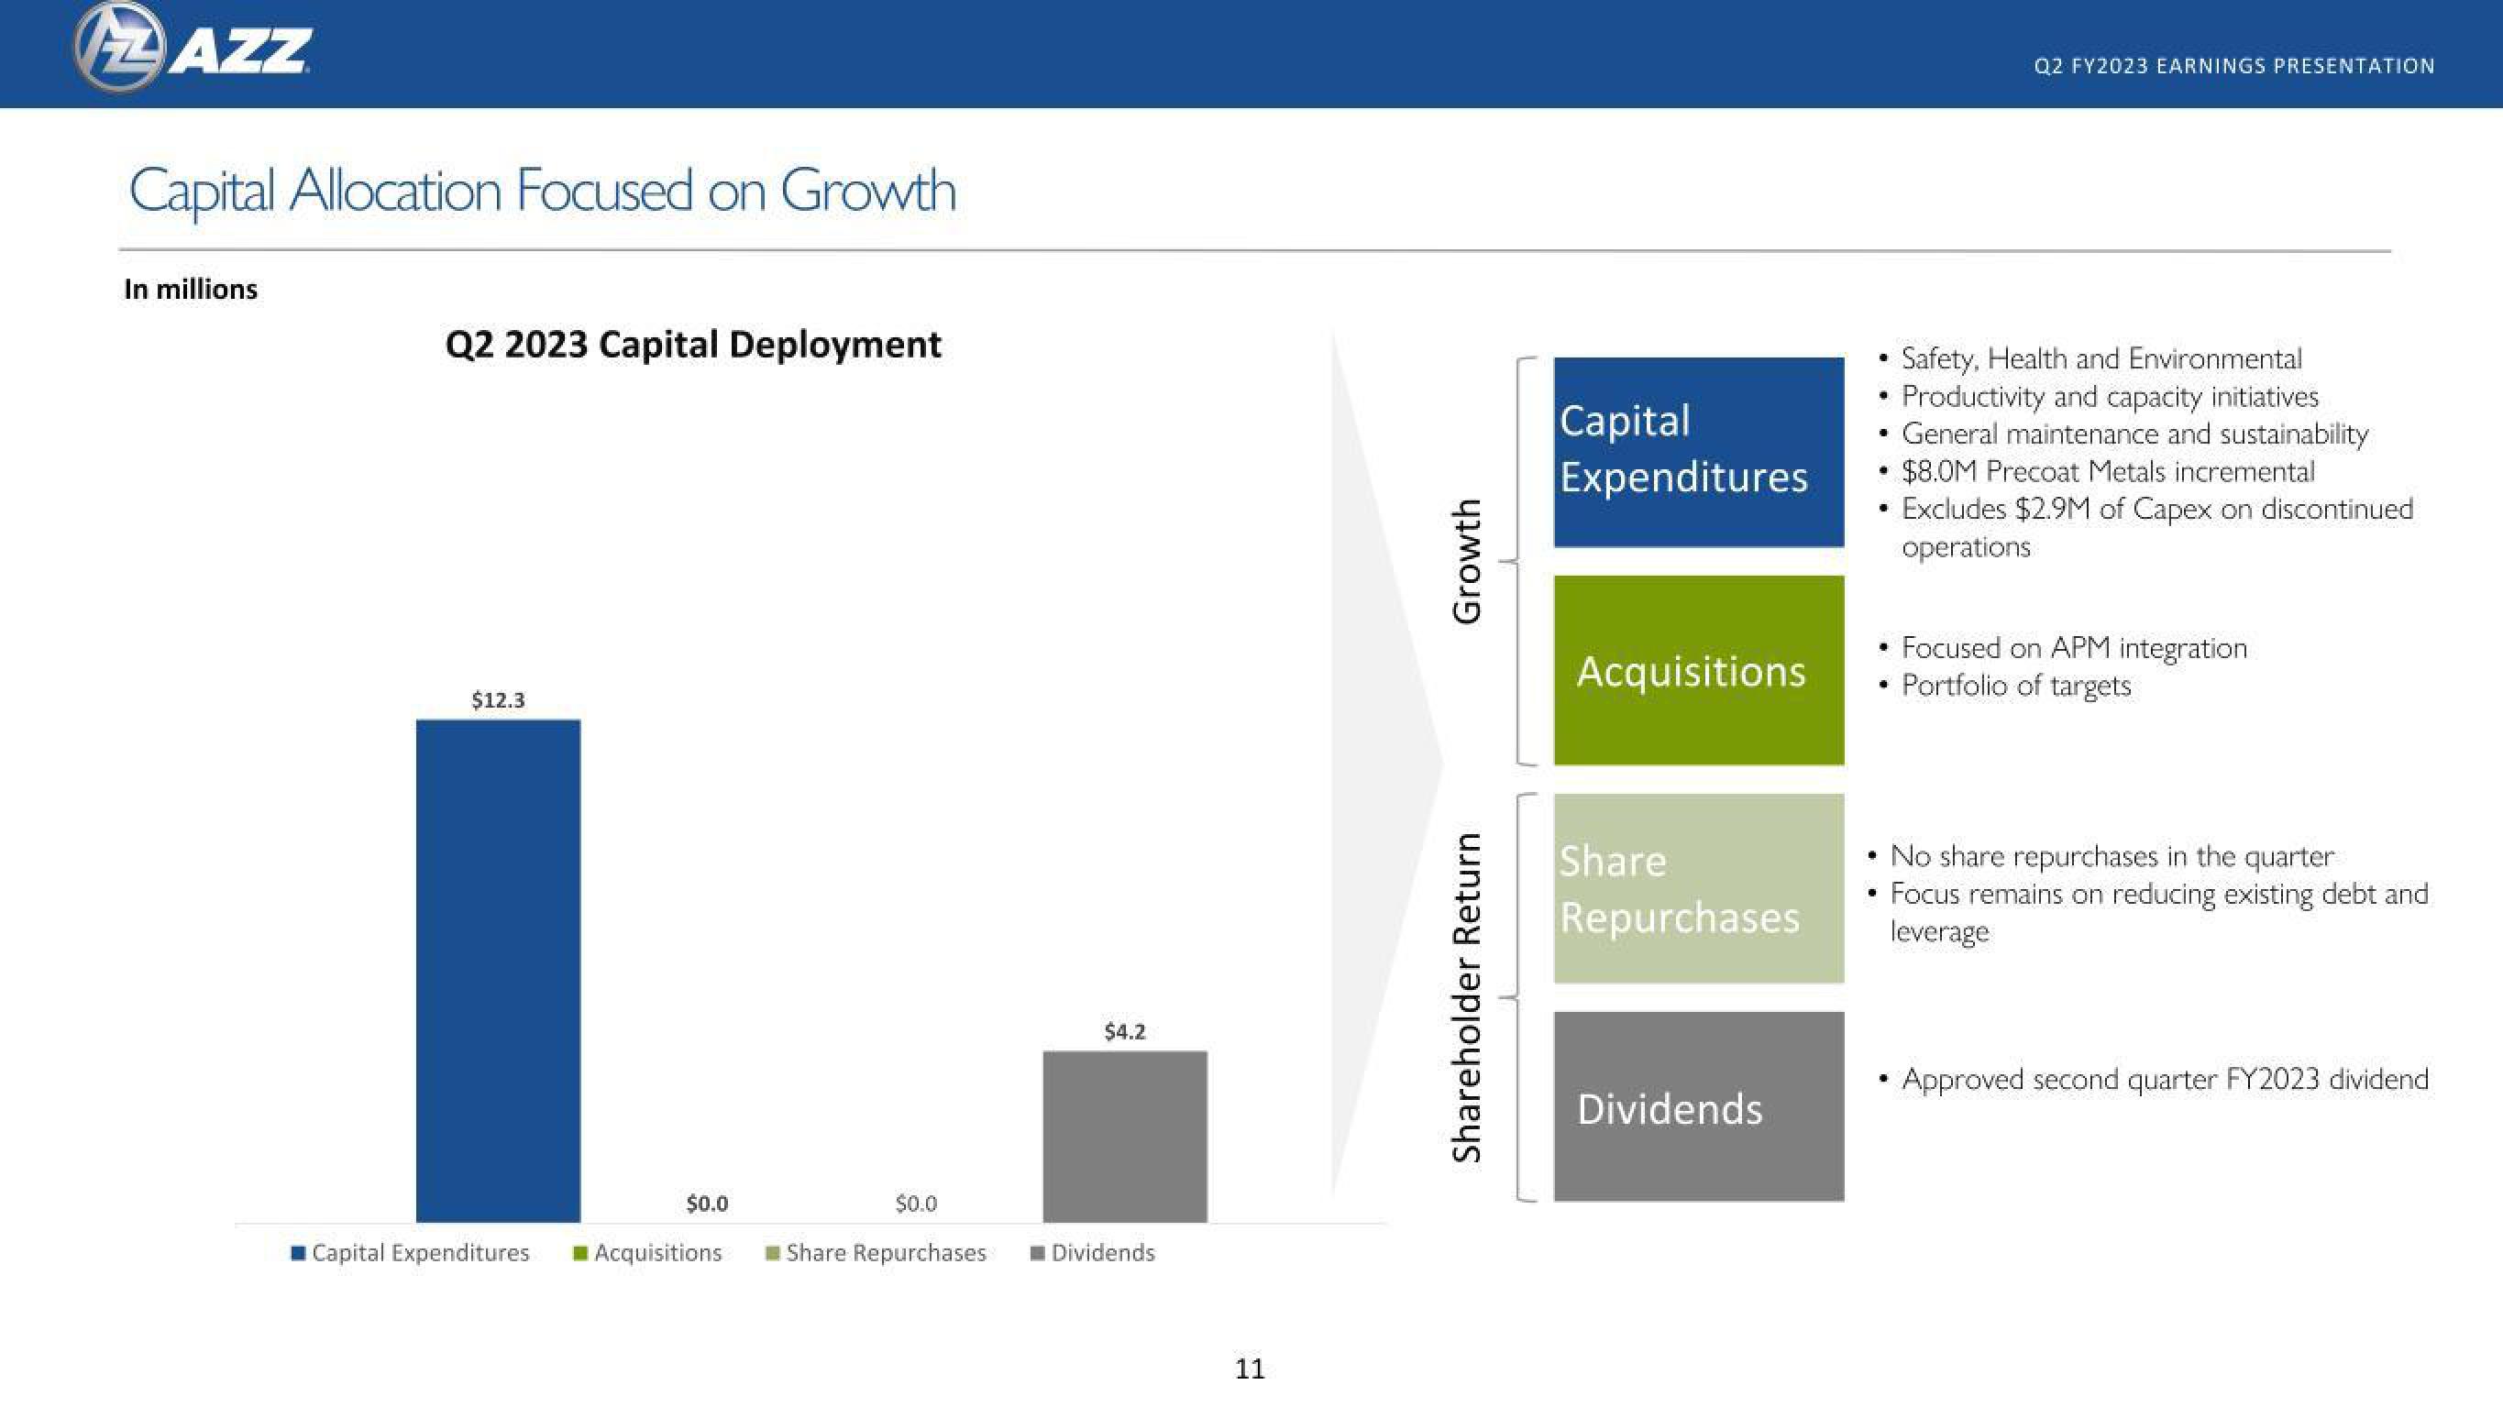Click the vertical "Shareholder Return" label

click(x=1465, y=997)
